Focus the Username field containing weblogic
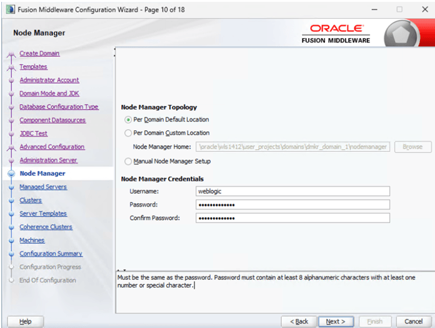The height and width of the screenshot is (328, 435). (292, 191)
